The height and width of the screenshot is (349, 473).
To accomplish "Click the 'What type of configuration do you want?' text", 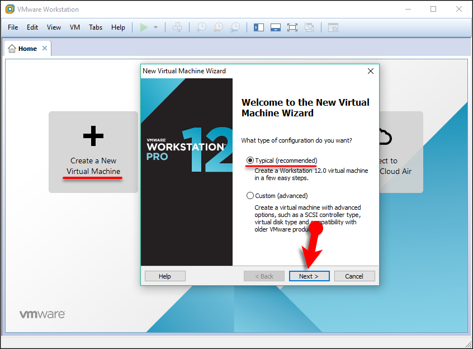I will [x=296, y=140].
